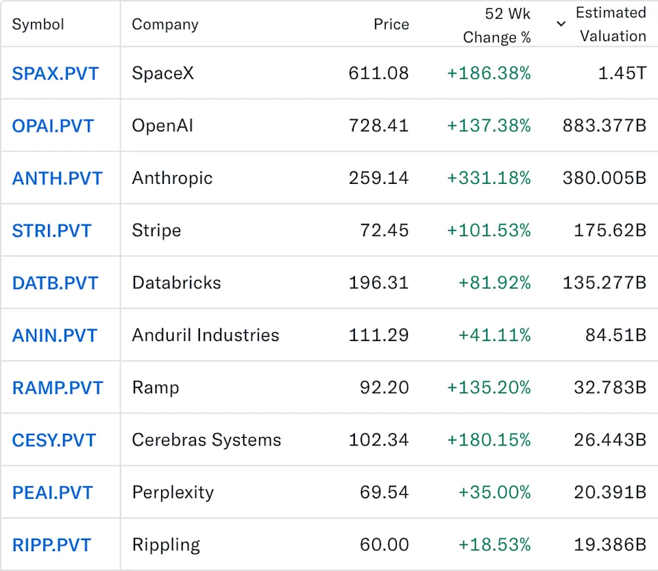
Task: Open the DATB.PVT ticker link
Action: 55,283
